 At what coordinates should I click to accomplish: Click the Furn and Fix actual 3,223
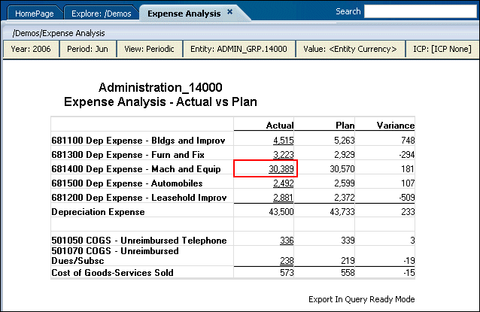click(x=283, y=154)
